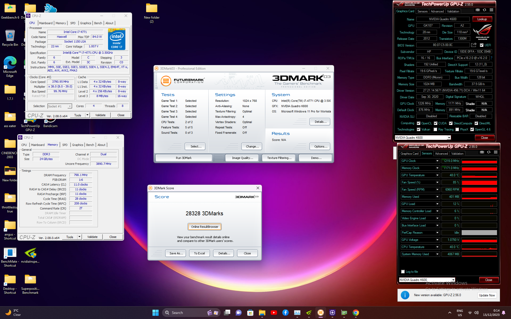Open Fan Speed (RPM) sensor dropdown
Screen dimensions: 511x319
(x=437, y=190)
